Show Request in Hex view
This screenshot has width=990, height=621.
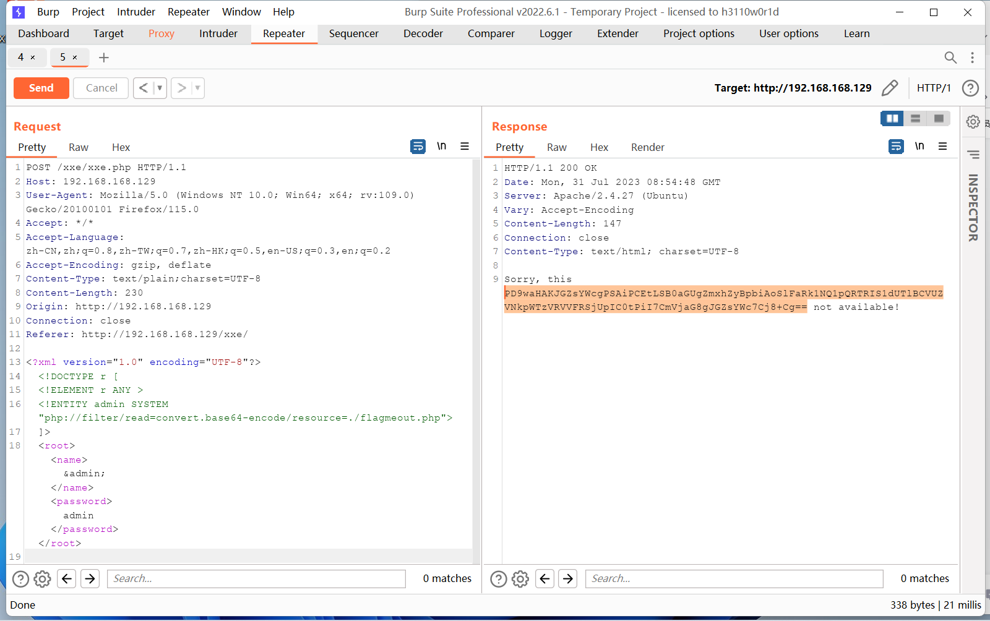tap(121, 147)
